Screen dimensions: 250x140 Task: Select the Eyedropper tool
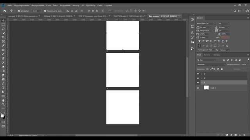(x=3, y=45)
